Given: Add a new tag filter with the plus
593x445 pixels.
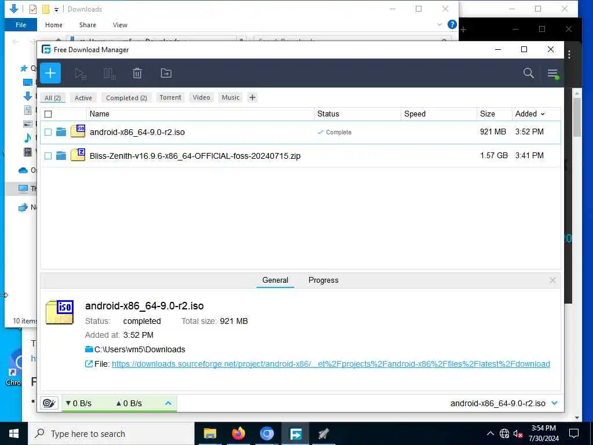Looking at the screenshot, I should click(252, 97).
